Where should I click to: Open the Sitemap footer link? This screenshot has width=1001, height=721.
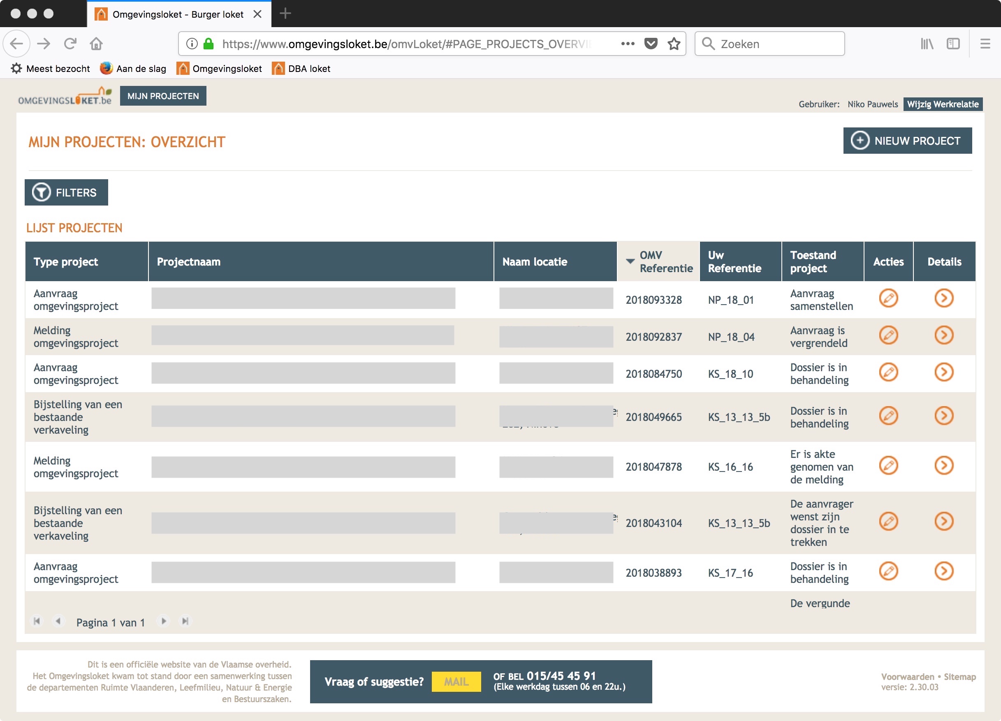click(959, 677)
